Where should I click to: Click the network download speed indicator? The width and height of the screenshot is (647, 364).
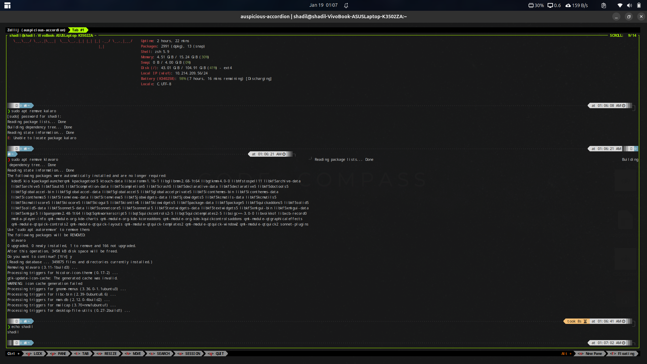(577, 5)
